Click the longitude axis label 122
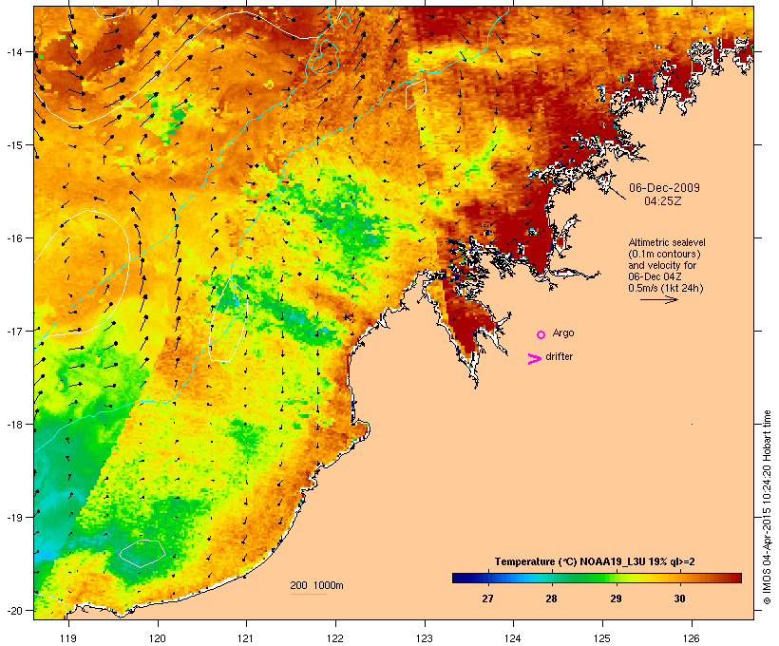The image size is (779, 646). tap(335, 637)
